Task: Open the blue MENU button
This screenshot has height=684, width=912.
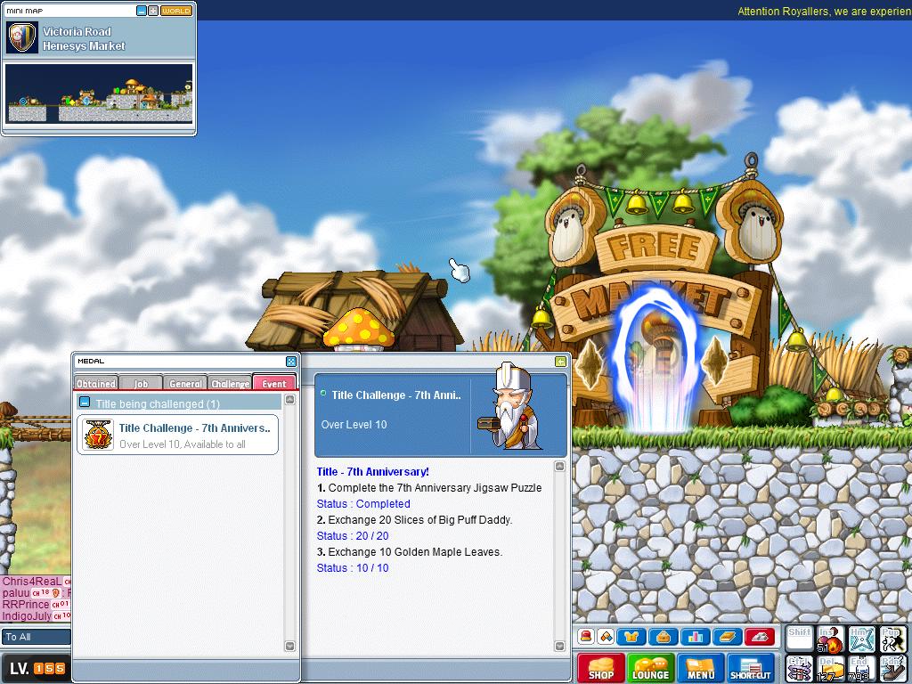Action: (x=701, y=668)
